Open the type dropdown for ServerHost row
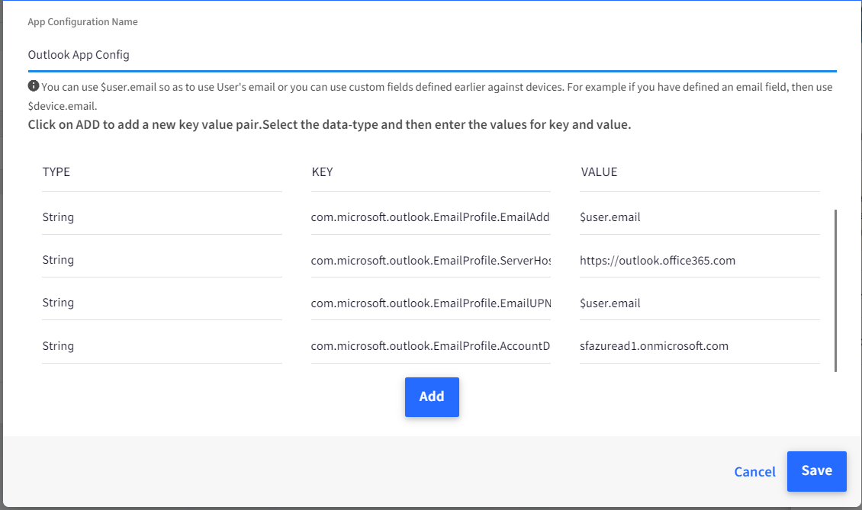Image resolution: width=862 pixels, height=510 pixels. pos(162,260)
